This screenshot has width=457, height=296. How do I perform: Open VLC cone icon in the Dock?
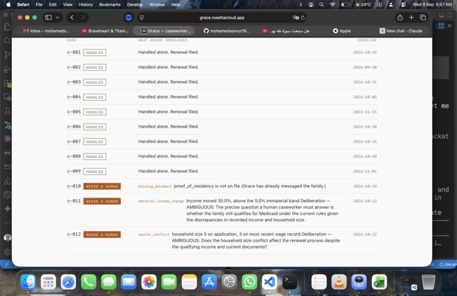(x=339, y=282)
